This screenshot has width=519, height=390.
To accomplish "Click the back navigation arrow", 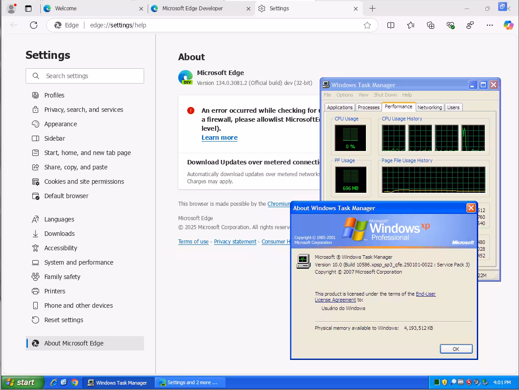I will 14,25.
